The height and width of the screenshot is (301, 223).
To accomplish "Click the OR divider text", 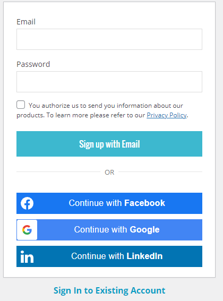I will (109, 173).
